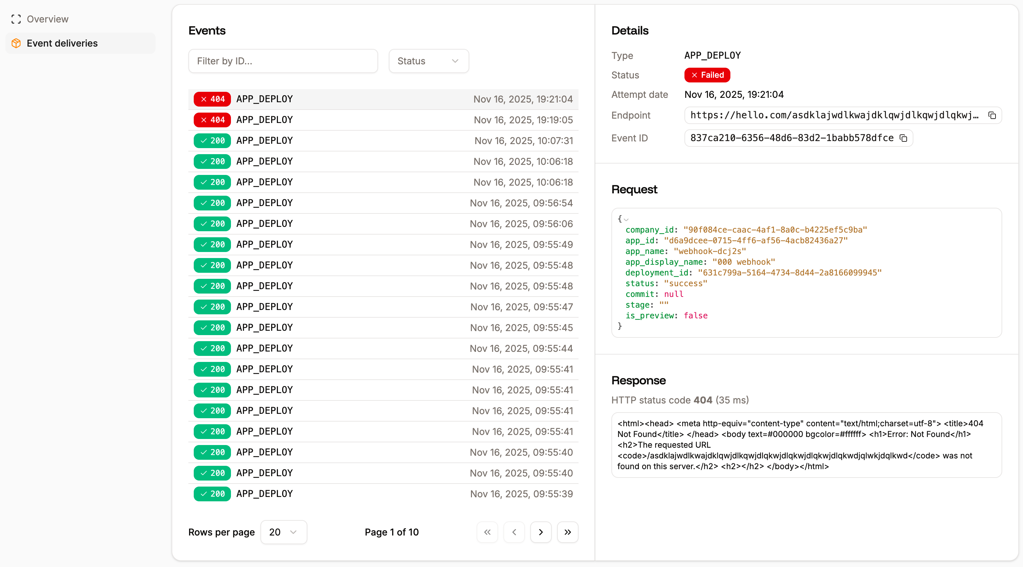The height and width of the screenshot is (567, 1023).
Task: Click the Overview panel icon in sidebar
Action: coord(16,19)
